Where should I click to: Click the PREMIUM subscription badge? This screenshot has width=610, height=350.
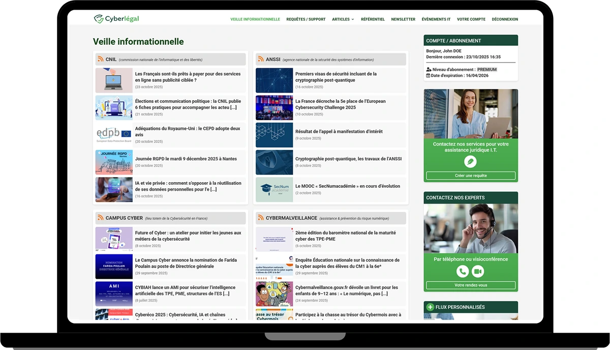point(487,70)
